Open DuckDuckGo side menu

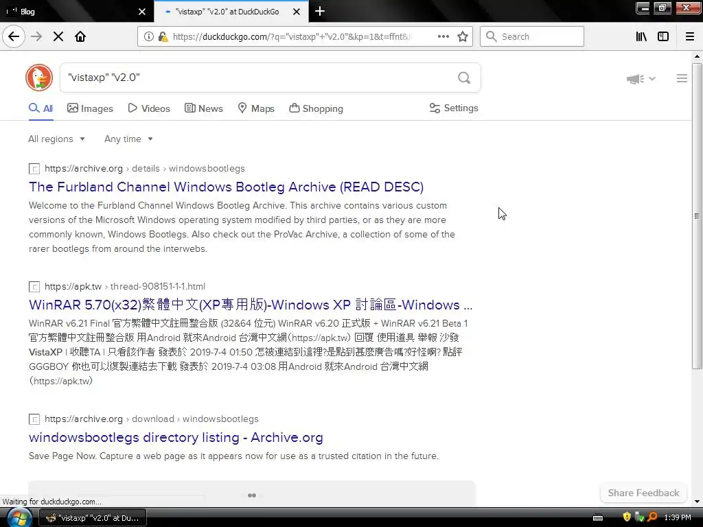[x=682, y=78]
